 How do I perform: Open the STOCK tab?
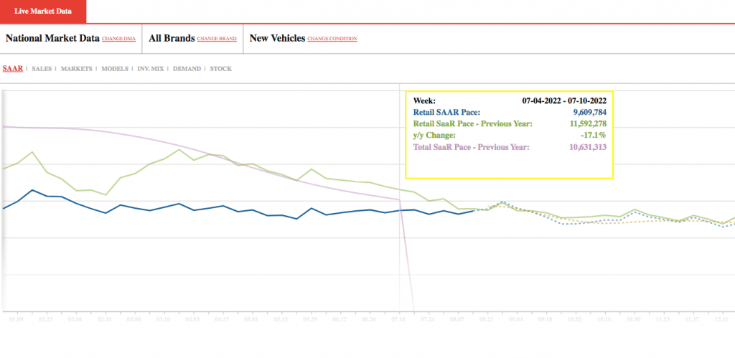coord(221,69)
